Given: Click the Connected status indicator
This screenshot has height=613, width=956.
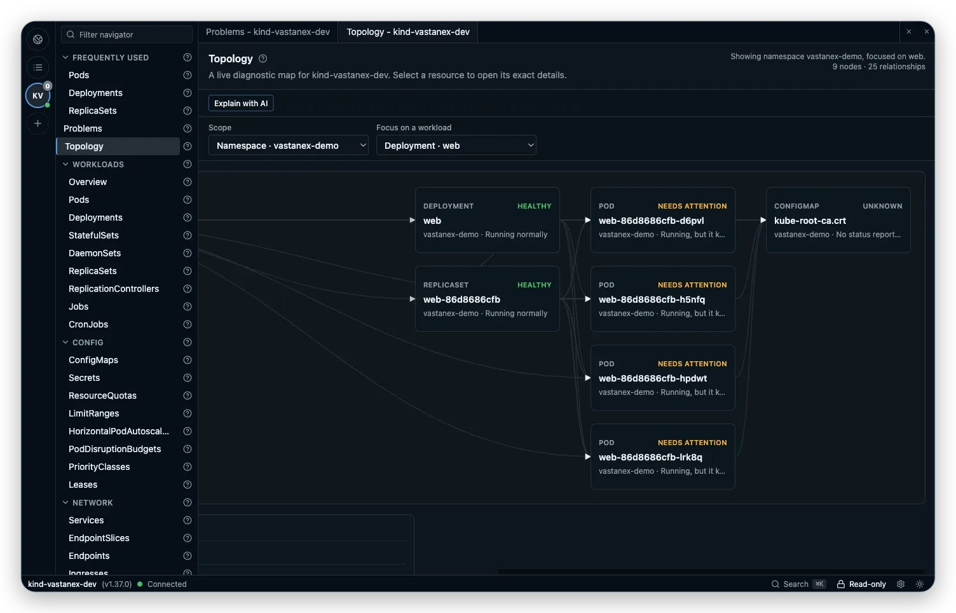Looking at the screenshot, I should tap(163, 584).
